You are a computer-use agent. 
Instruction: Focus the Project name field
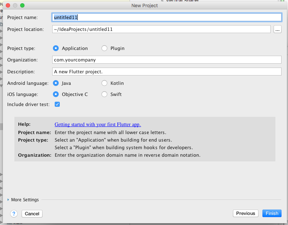tap(167, 17)
